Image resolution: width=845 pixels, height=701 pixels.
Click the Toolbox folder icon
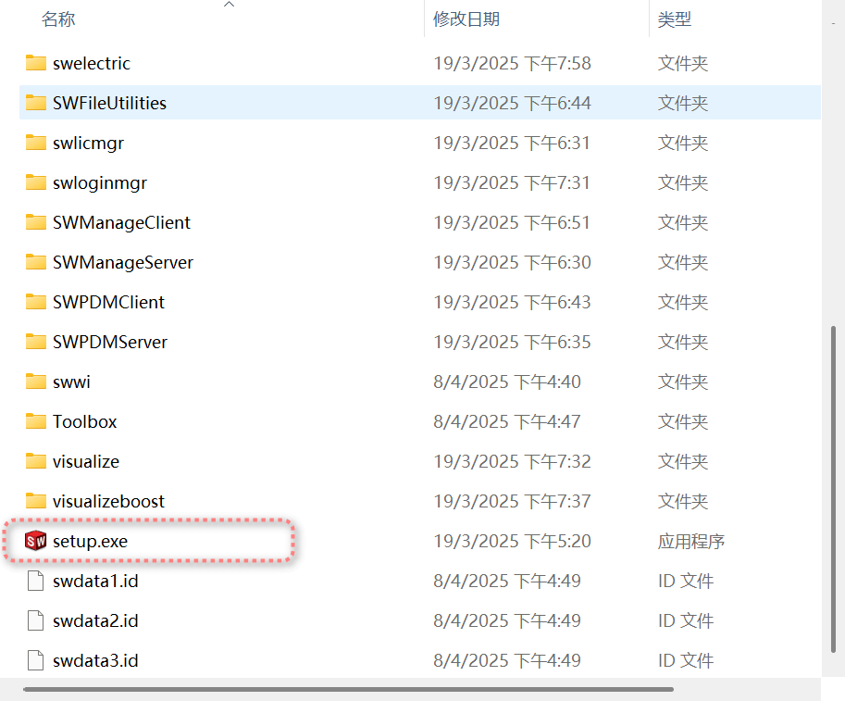pyautogui.click(x=35, y=421)
